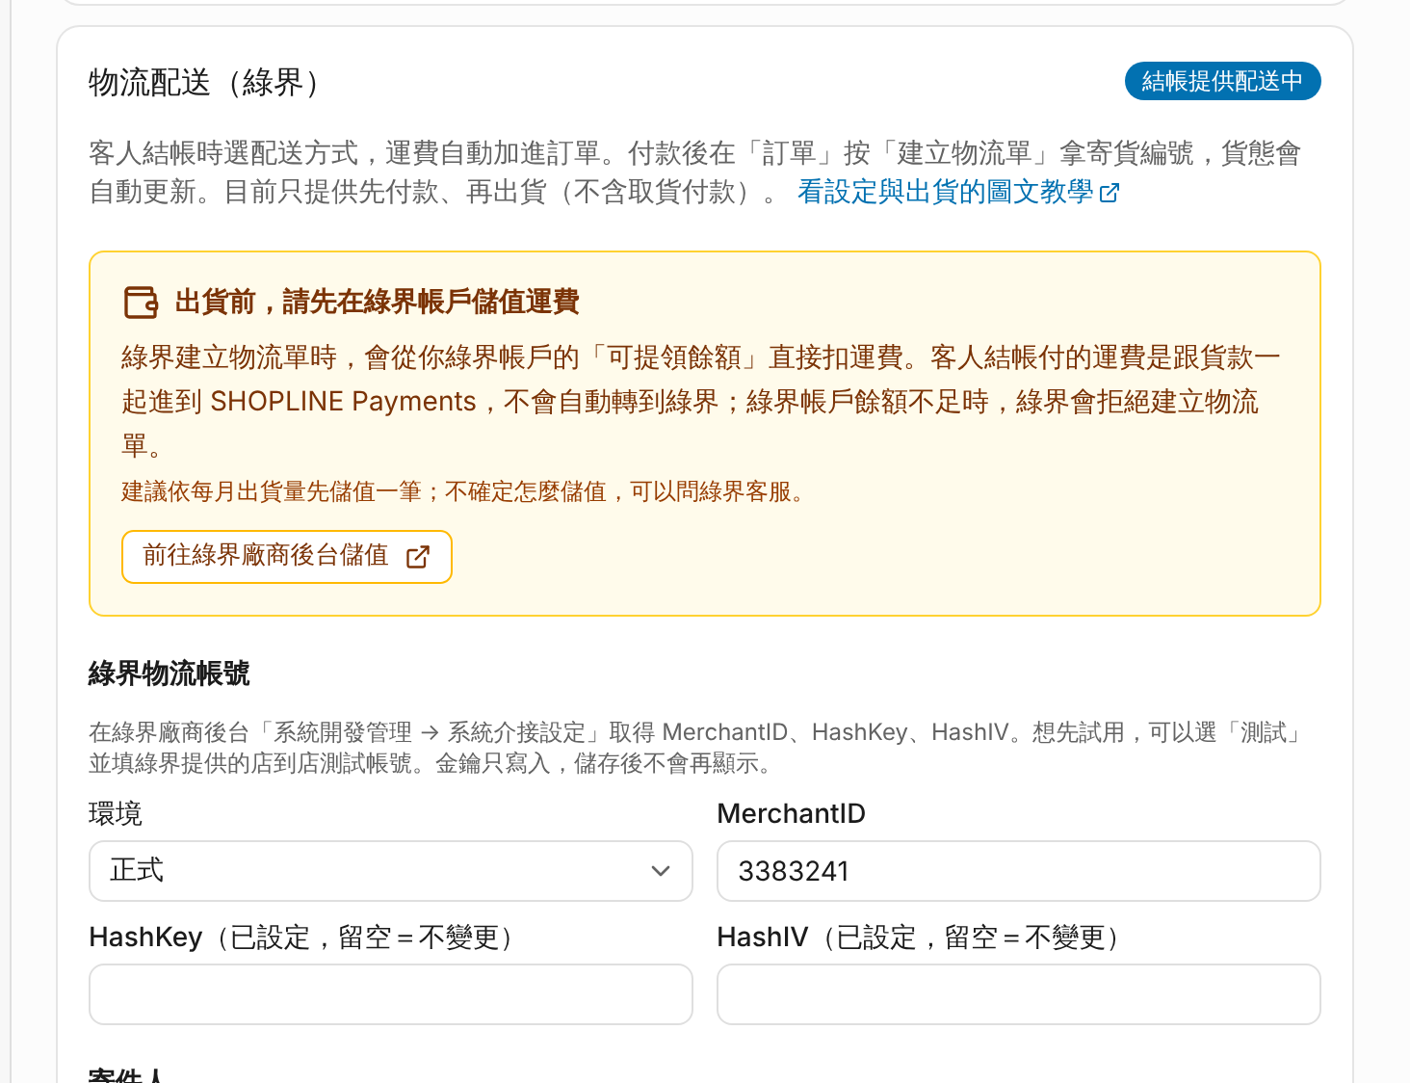Click the 結帳提供配送中 status badge
The image size is (1410, 1083).
click(x=1223, y=81)
